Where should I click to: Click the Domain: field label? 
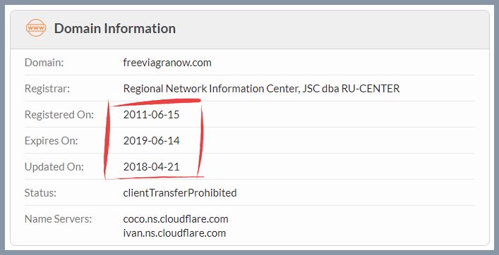coord(44,63)
